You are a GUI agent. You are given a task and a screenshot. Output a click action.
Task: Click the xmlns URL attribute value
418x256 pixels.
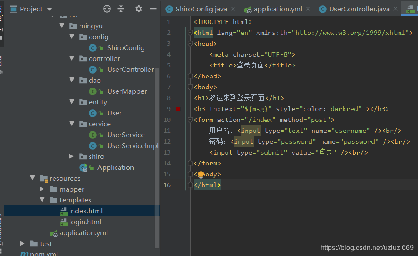click(x=350, y=33)
